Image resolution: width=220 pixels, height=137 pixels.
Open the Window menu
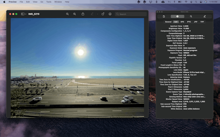pyautogui.click(x=58, y=2)
